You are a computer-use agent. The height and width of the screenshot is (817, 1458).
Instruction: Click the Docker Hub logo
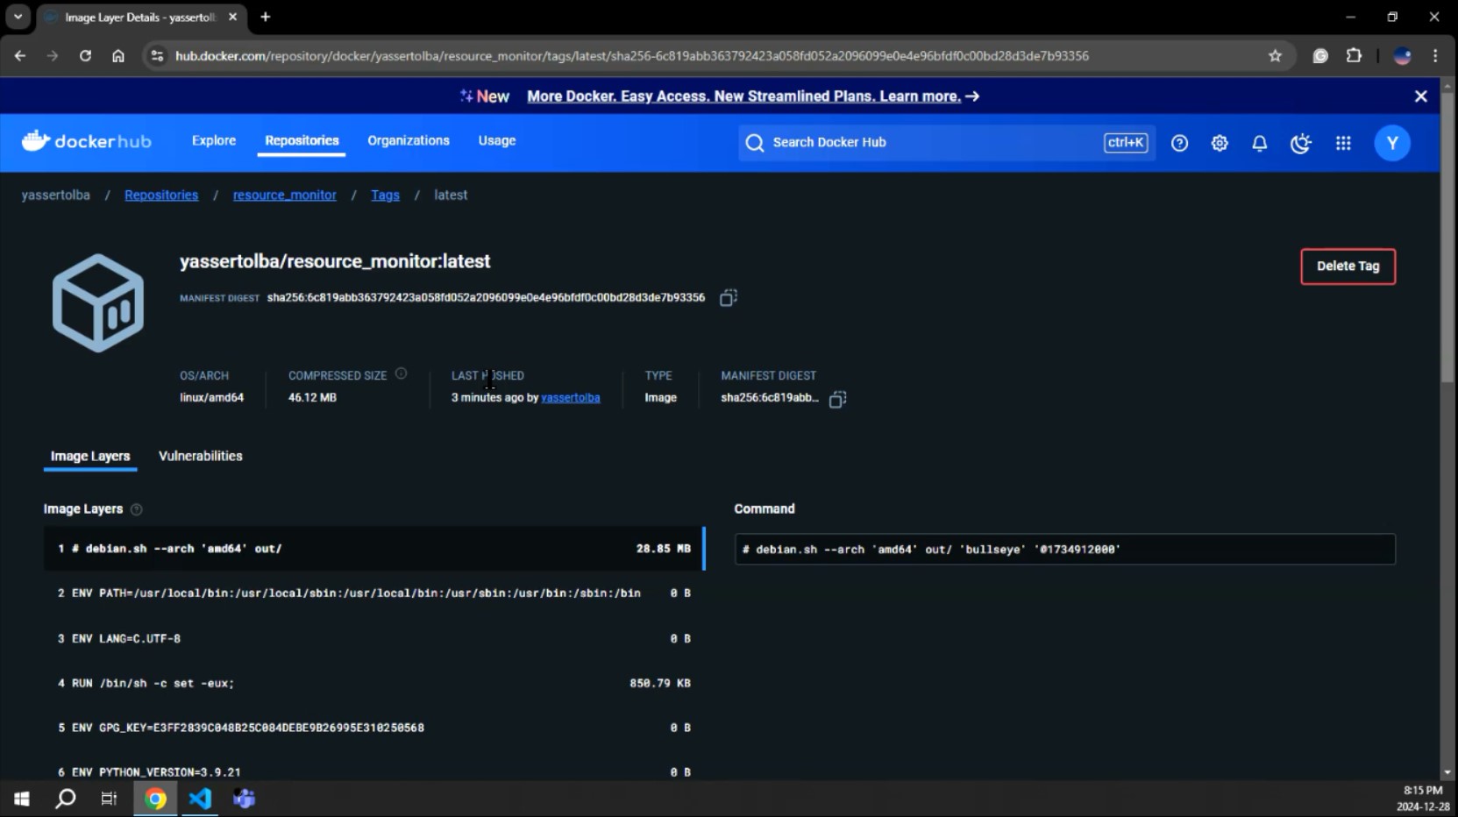(x=86, y=141)
